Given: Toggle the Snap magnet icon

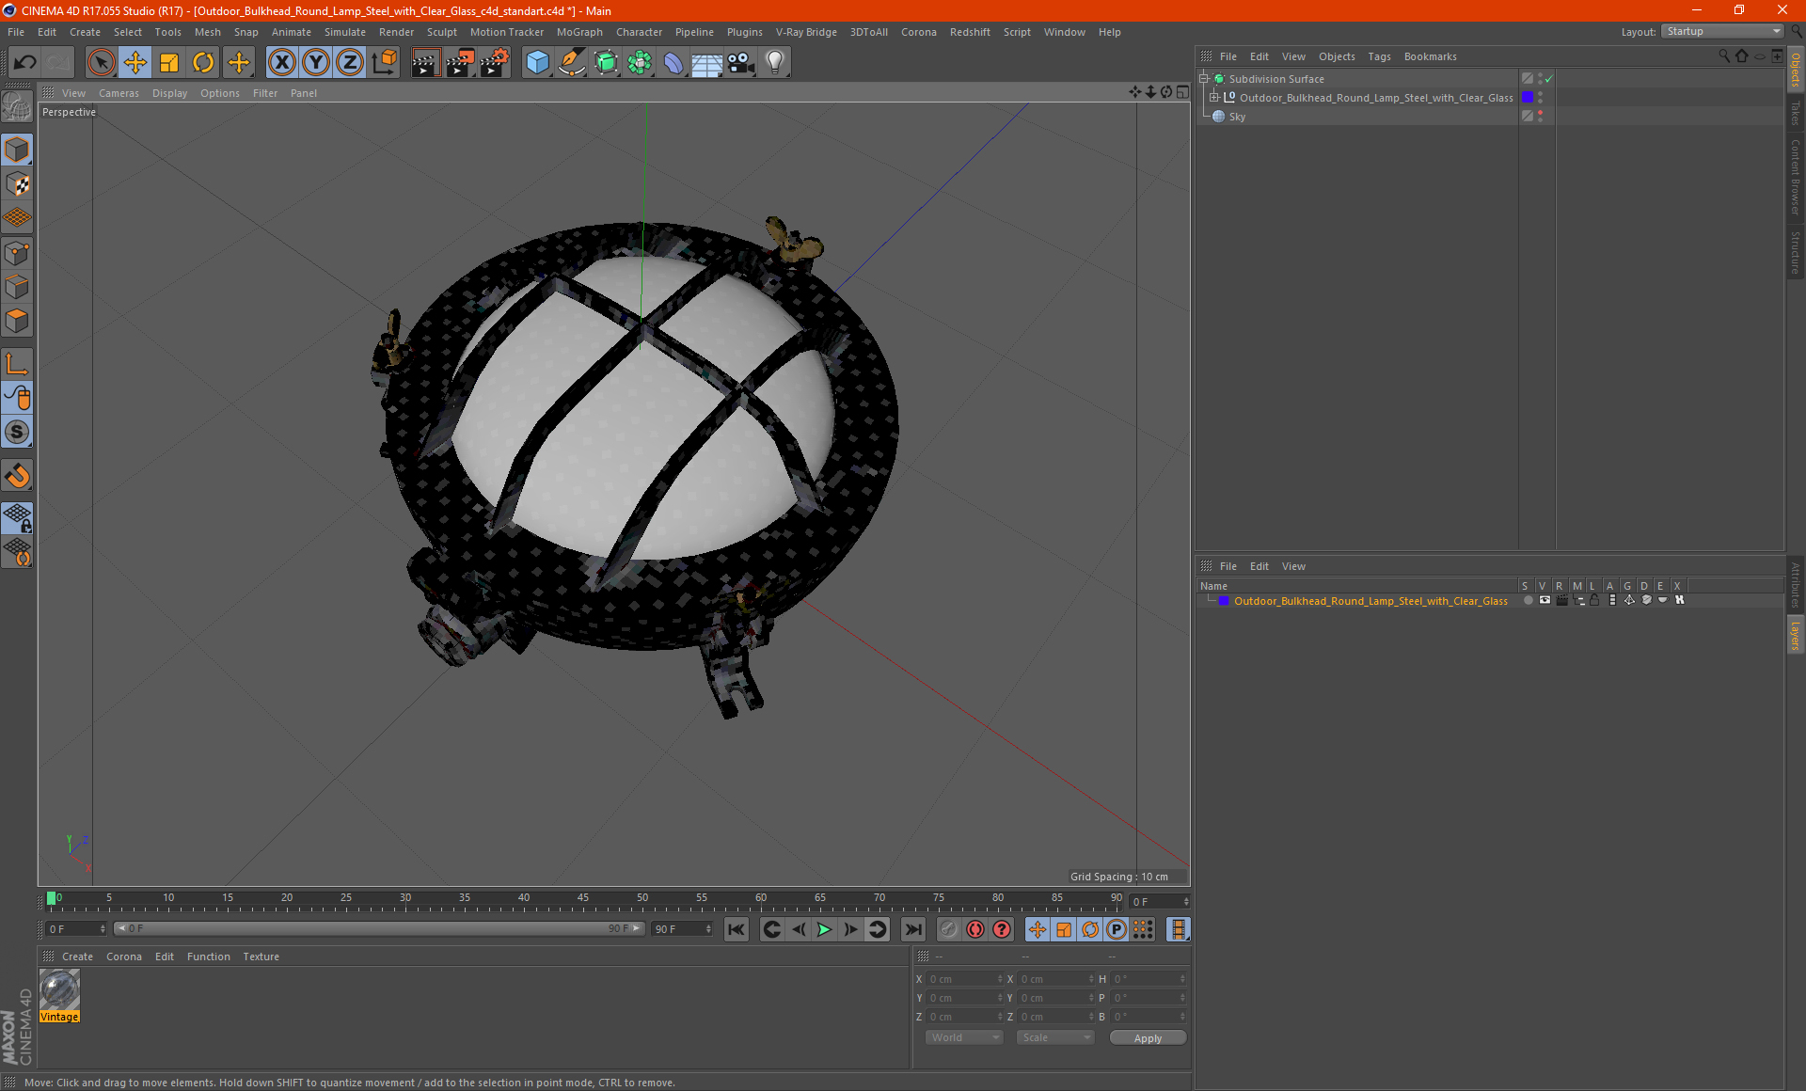Looking at the screenshot, I should tap(18, 476).
